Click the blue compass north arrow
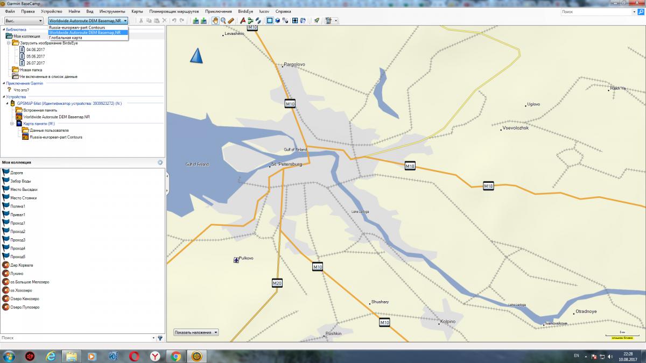Image resolution: width=646 pixels, height=363 pixels. (x=197, y=55)
